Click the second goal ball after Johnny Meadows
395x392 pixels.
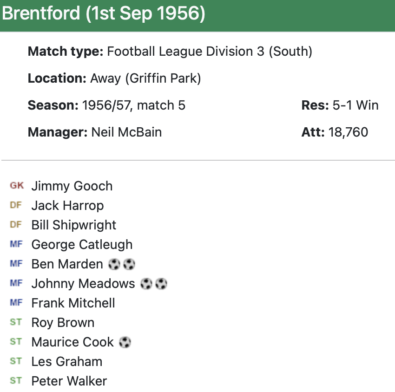pos(161,284)
